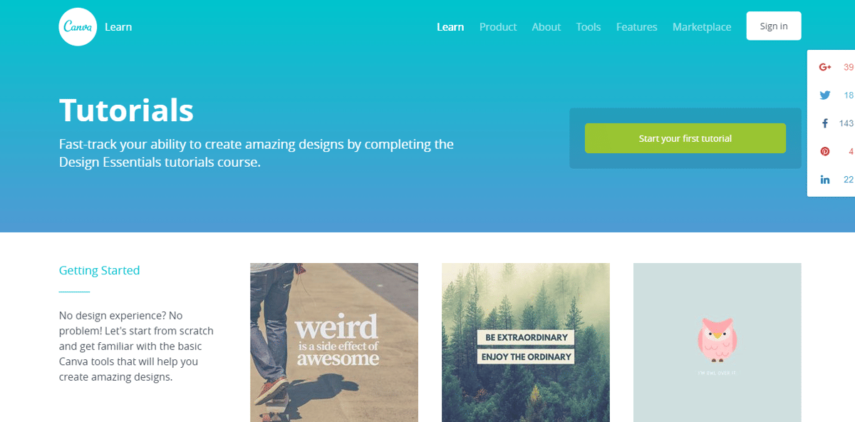Open the Tools menu item
Image resolution: width=855 pixels, height=422 pixels.
(x=589, y=26)
